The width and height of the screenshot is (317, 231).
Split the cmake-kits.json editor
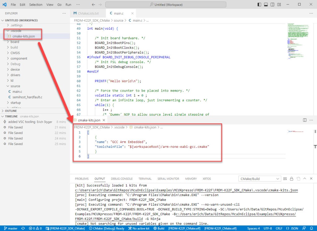(305, 120)
